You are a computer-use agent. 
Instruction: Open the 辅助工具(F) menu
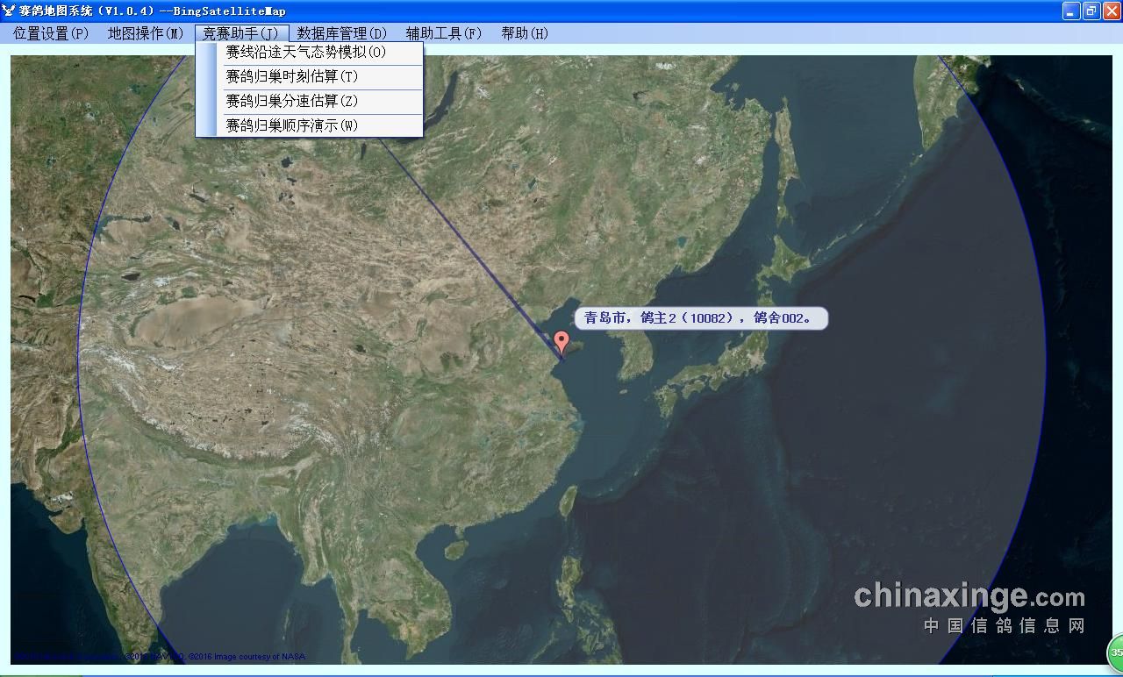click(444, 33)
